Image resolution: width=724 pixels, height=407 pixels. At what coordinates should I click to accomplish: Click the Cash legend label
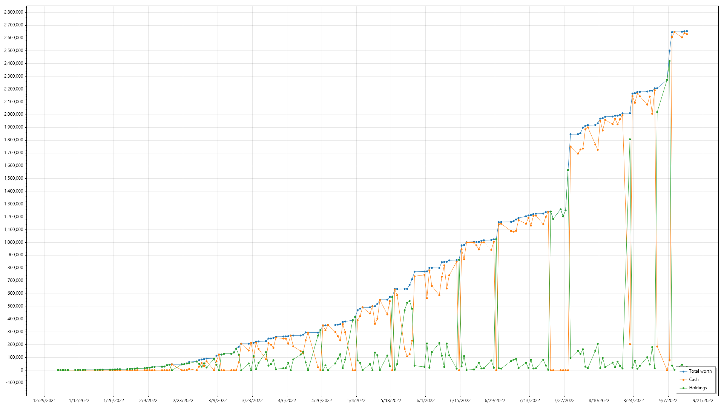694,380
